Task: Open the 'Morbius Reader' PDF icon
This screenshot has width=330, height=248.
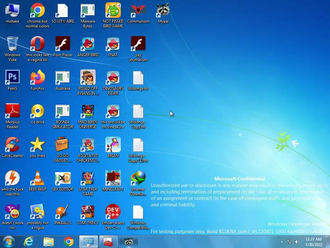Action: [13, 111]
